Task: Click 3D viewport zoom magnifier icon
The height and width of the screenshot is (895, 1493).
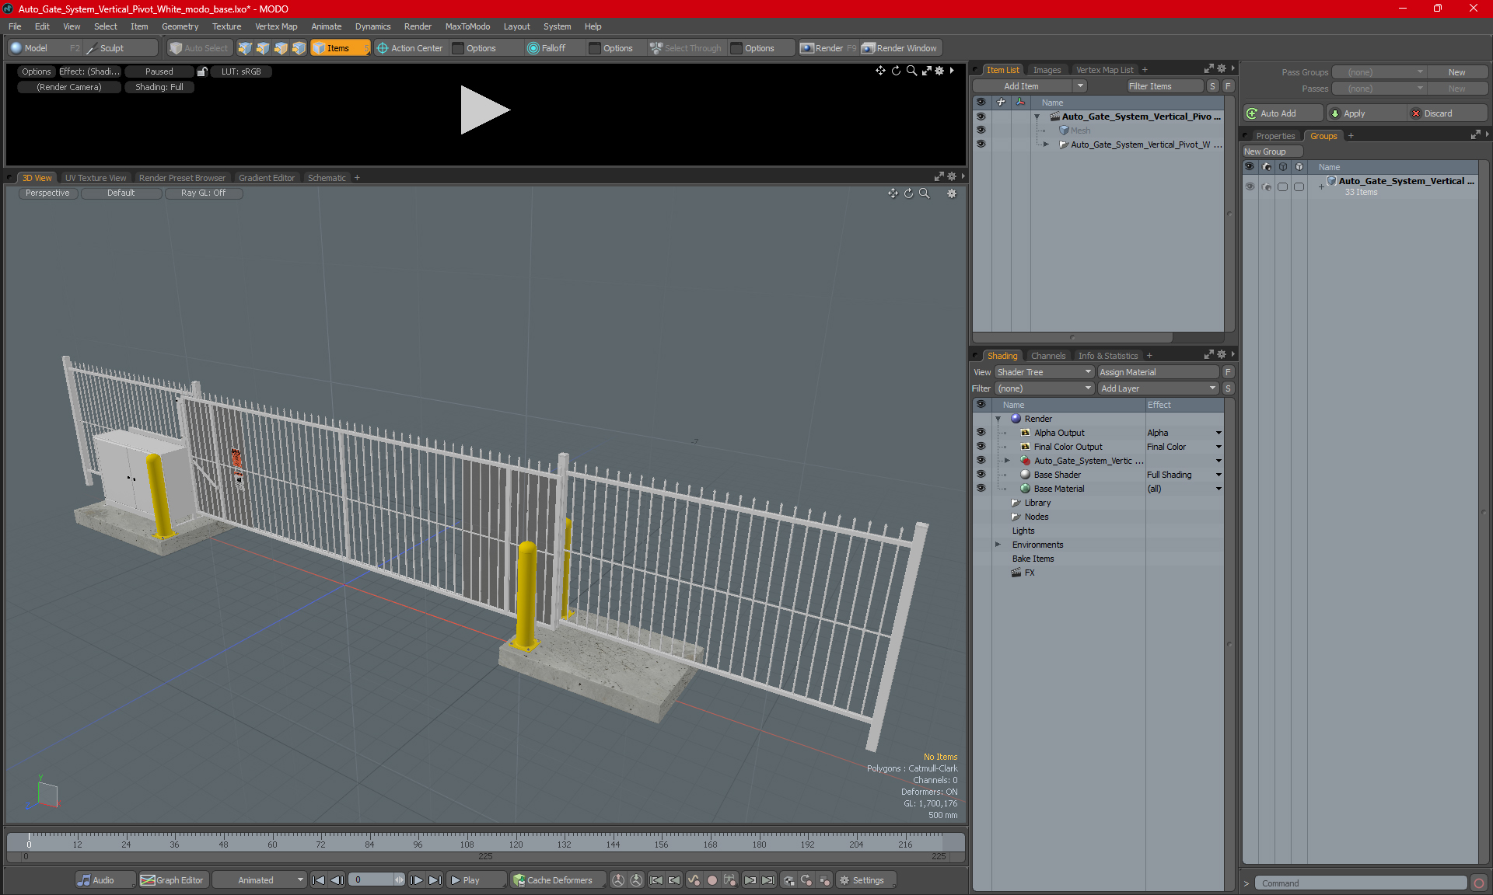Action: [x=924, y=193]
